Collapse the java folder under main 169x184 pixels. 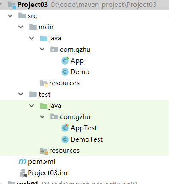tap(31, 38)
